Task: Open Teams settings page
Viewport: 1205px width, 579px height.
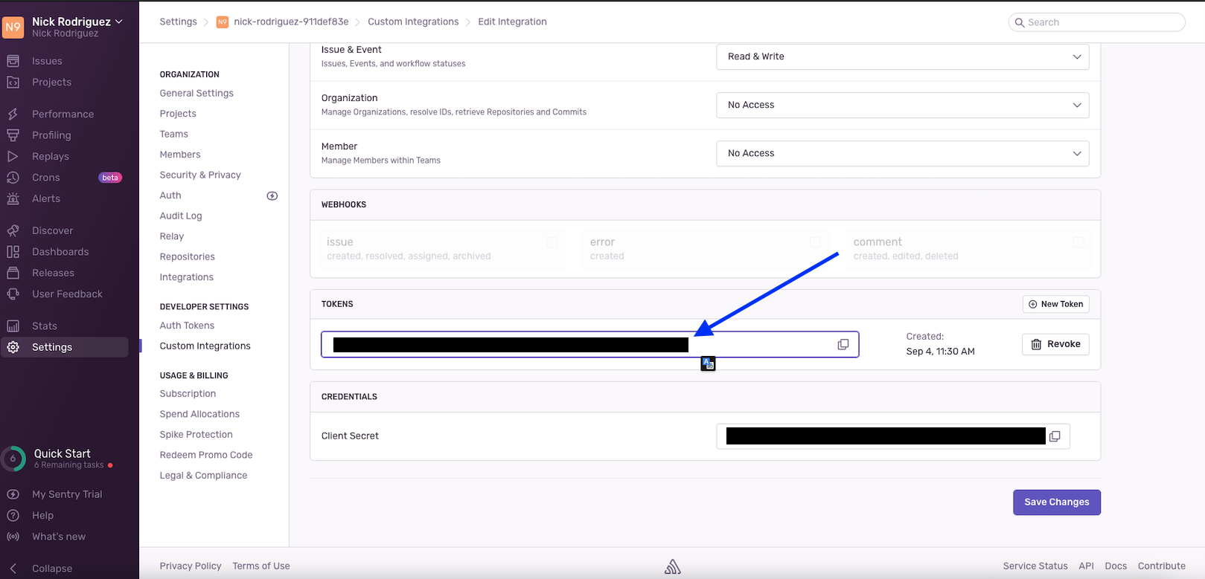Action: click(x=173, y=134)
